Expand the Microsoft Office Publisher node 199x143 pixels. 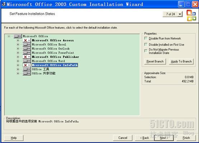(18, 57)
